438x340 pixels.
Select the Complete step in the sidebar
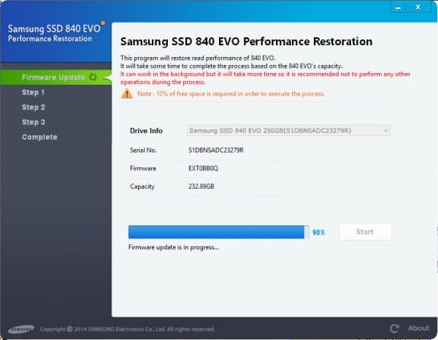tap(39, 137)
